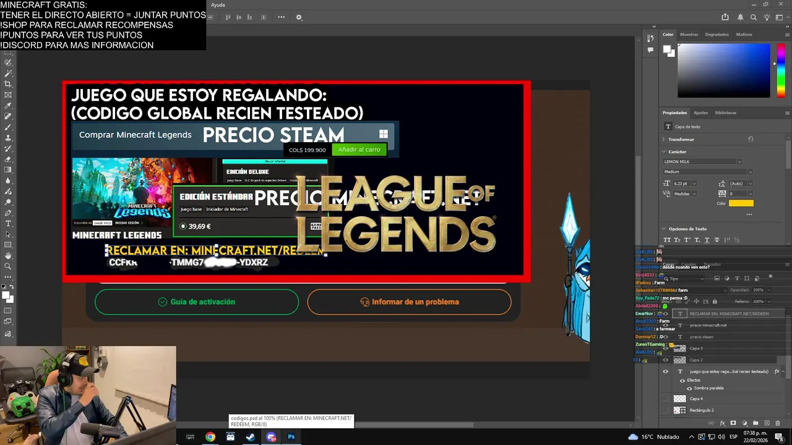The image size is (792, 445).
Task: Open the Ayuda menu
Action: tap(218, 5)
